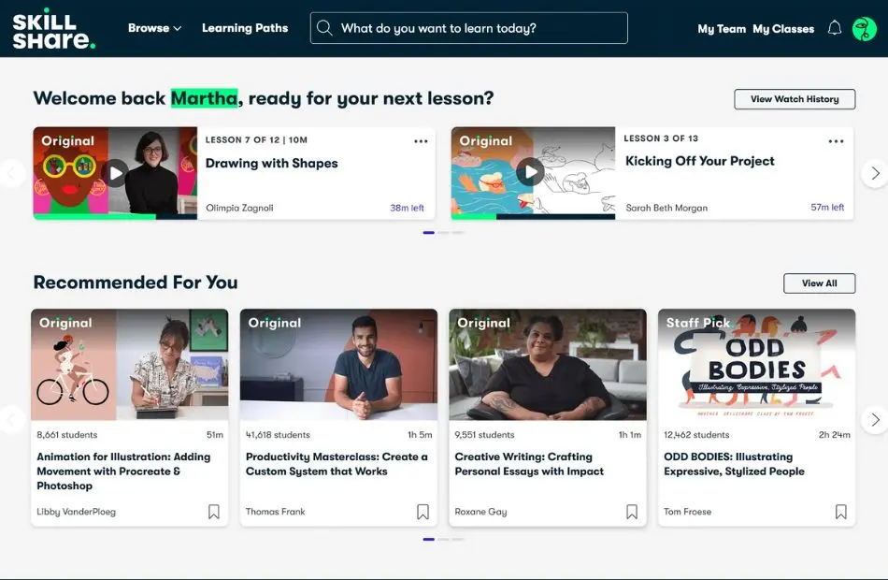Image resolution: width=888 pixels, height=580 pixels.
Task: Go home via the Skillshare logo
Action: point(53,28)
